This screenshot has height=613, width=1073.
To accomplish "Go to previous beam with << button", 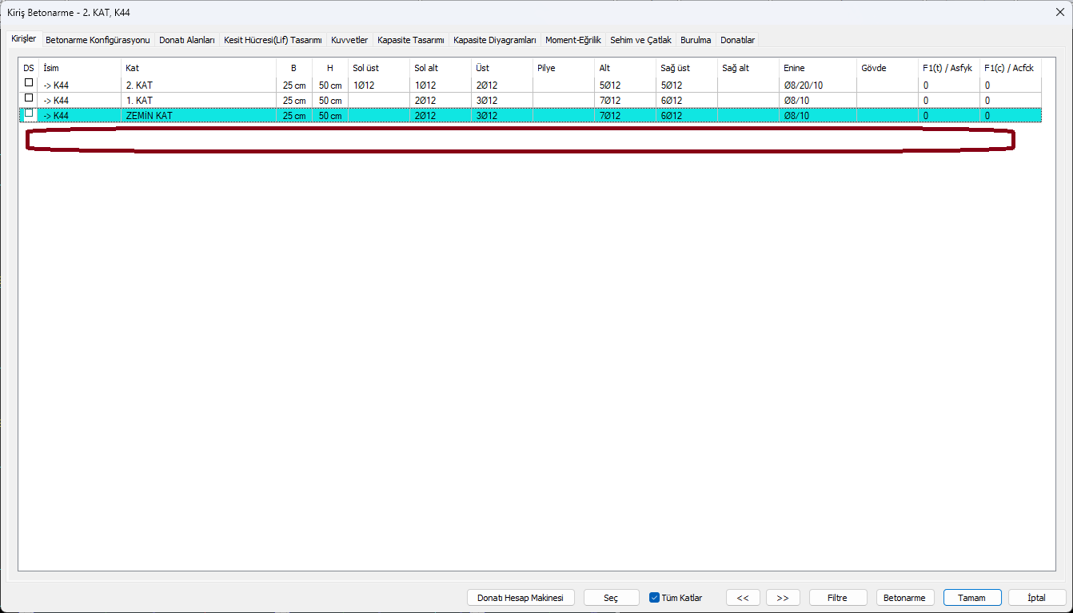I will [743, 598].
